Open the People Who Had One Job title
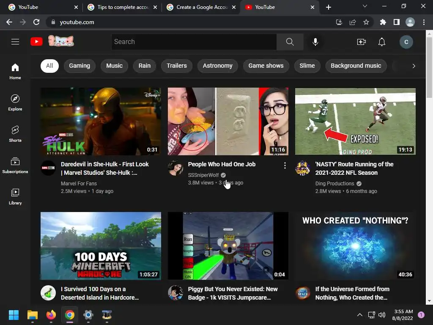This screenshot has width=433, height=325. (222, 164)
